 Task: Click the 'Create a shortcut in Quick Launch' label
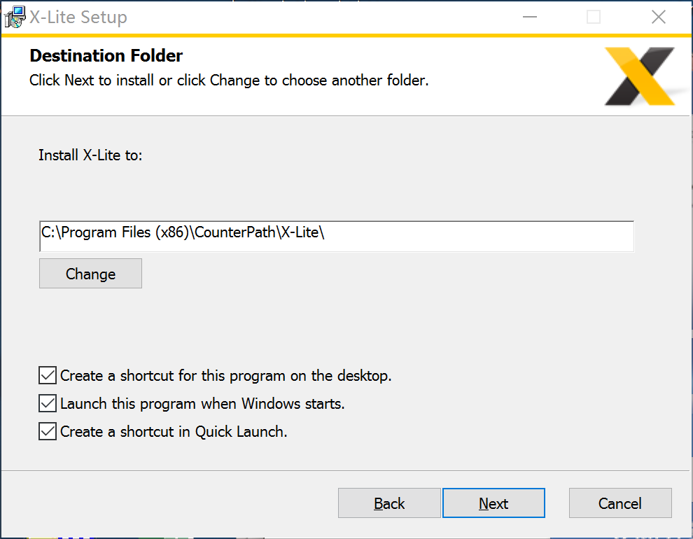point(174,432)
